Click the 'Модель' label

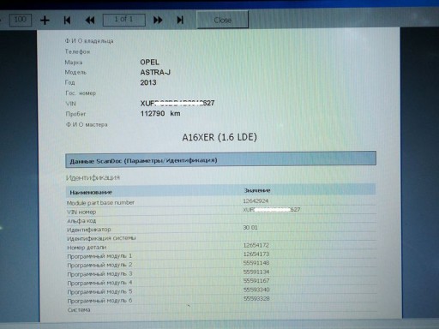tap(75, 73)
